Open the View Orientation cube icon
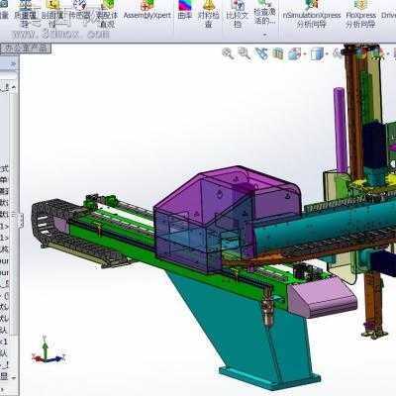396x396 pixels. pos(294,53)
